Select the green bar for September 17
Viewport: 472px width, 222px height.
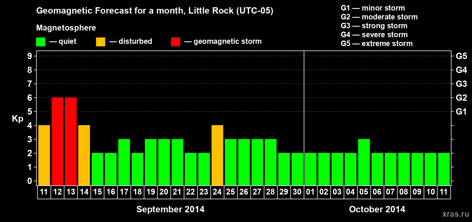pos(124,162)
